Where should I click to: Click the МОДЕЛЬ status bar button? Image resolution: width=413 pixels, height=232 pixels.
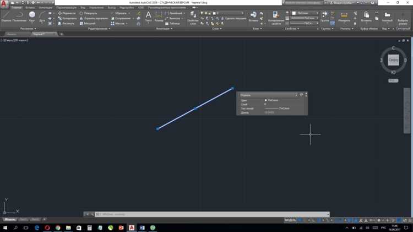(x=290, y=220)
